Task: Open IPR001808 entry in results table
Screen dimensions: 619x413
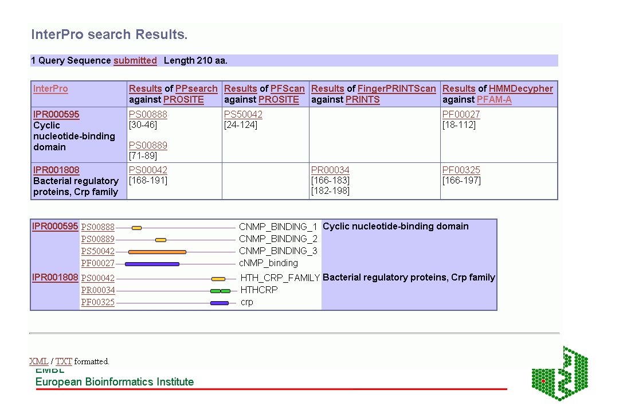Action: pyautogui.click(x=56, y=170)
